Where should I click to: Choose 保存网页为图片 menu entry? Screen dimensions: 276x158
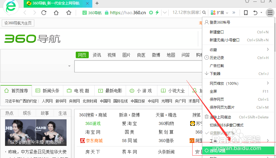tap(238, 107)
